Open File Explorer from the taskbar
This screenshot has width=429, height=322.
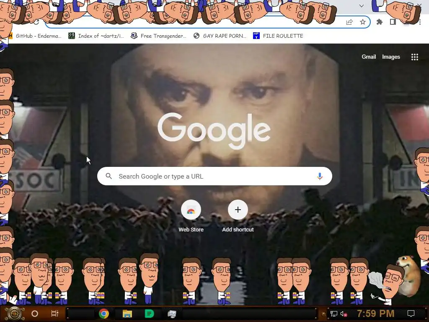click(127, 314)
